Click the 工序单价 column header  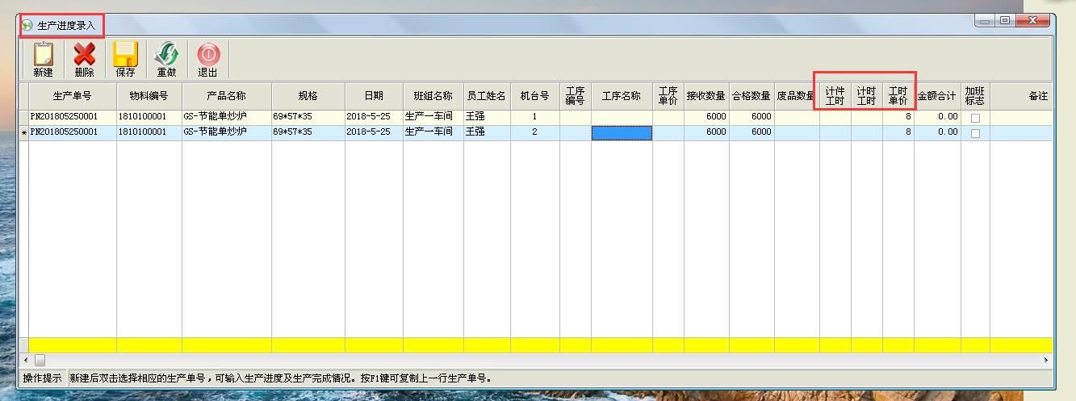point(668,96)
